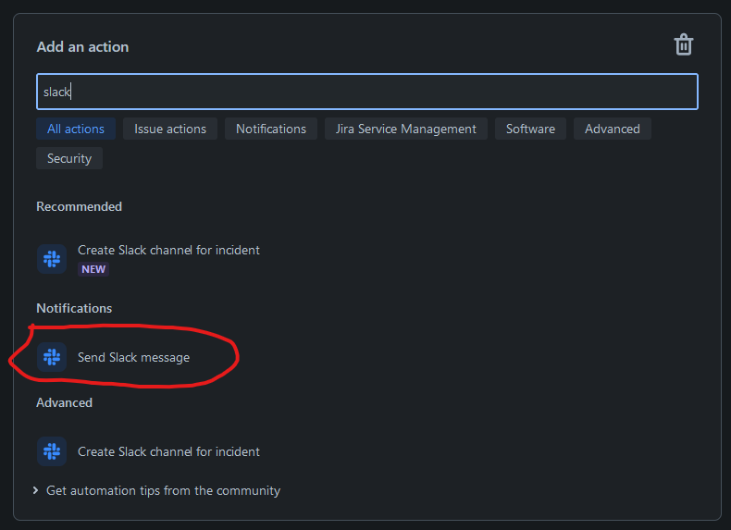Click the Notifications section heading

point(74,308)
